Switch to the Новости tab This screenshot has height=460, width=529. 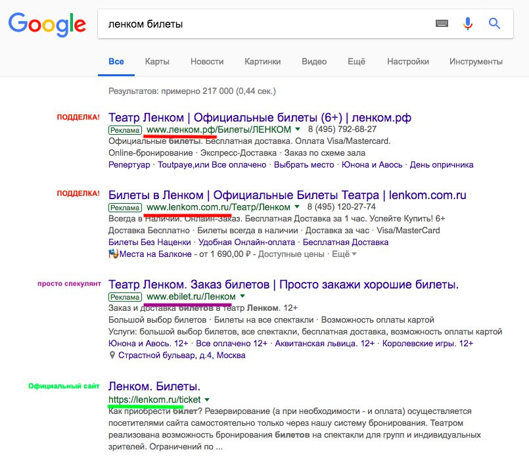207,62
